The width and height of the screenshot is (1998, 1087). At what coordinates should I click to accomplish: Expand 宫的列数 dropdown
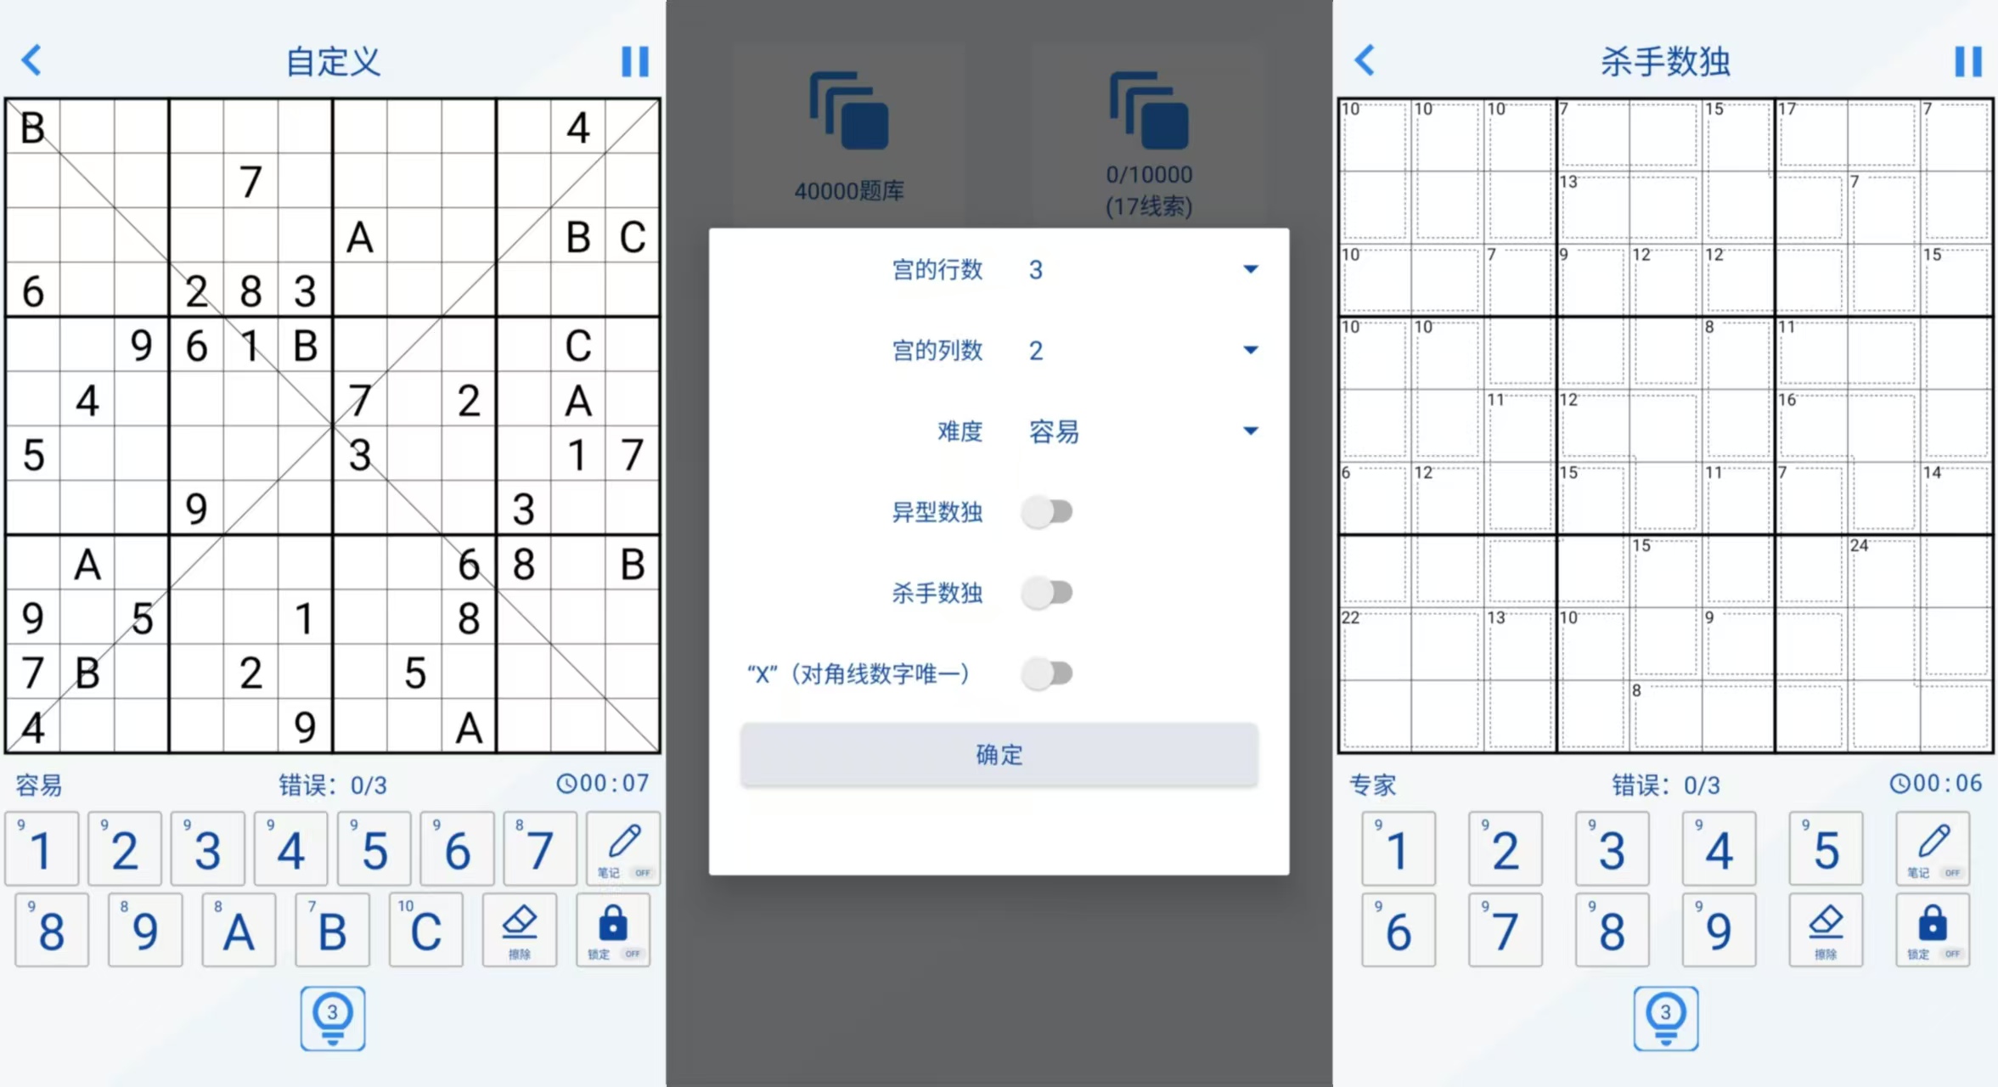pos(1245,348)
